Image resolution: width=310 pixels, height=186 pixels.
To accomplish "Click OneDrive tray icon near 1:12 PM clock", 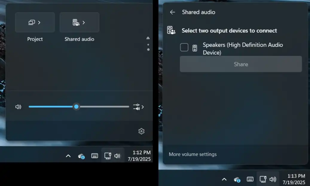I will point(81,156).
